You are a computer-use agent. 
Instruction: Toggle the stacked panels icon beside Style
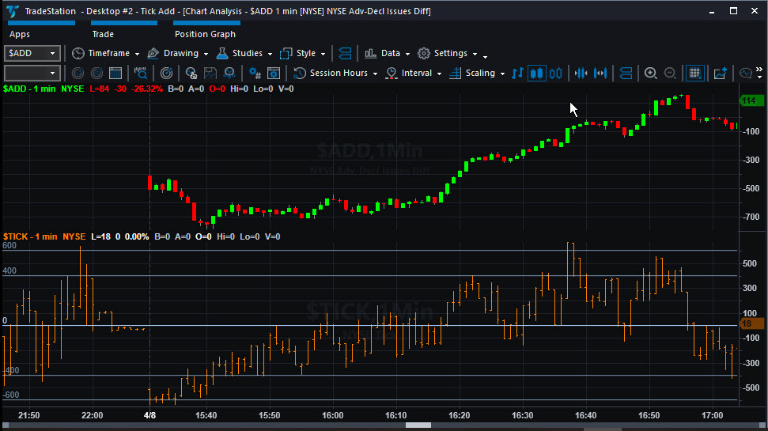[x=345, y=54]
